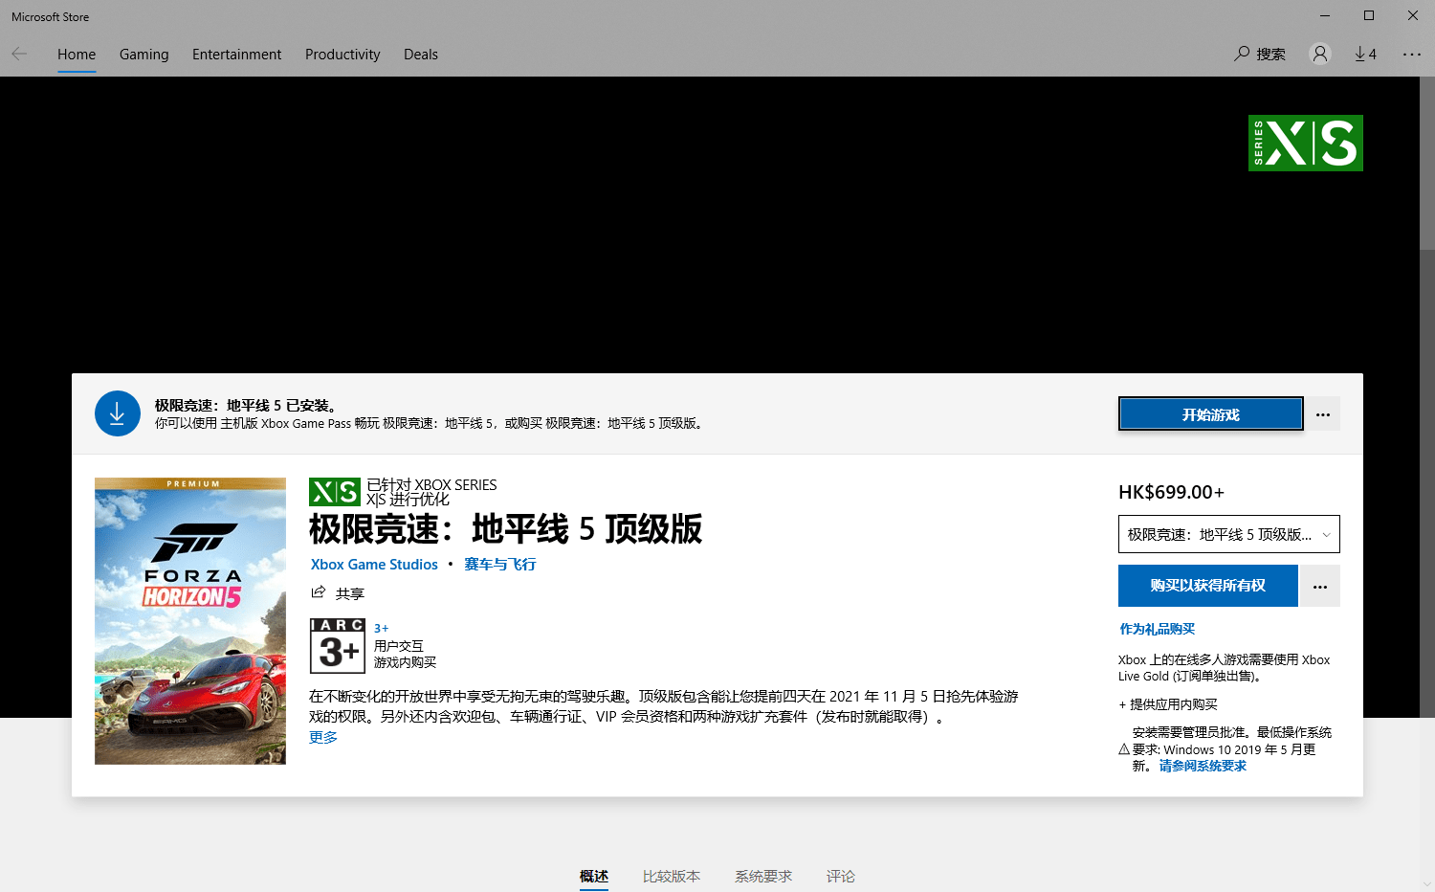Open the Gaming tab
Viewport: 1435px width, 892px height.
pos(143,55)
